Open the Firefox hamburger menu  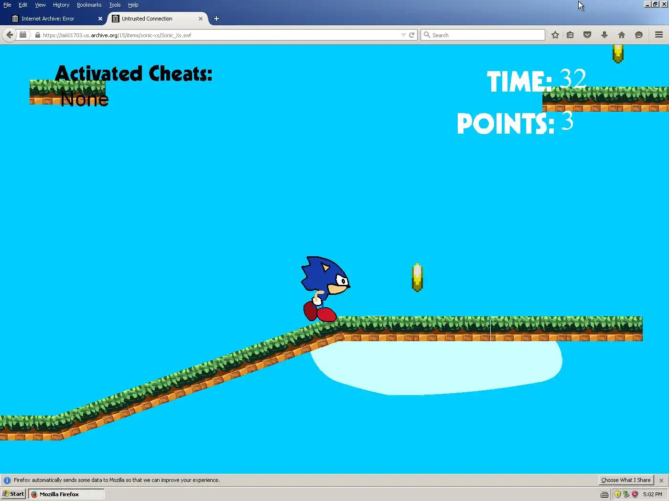pyautogui.click(x=659, y=35)
